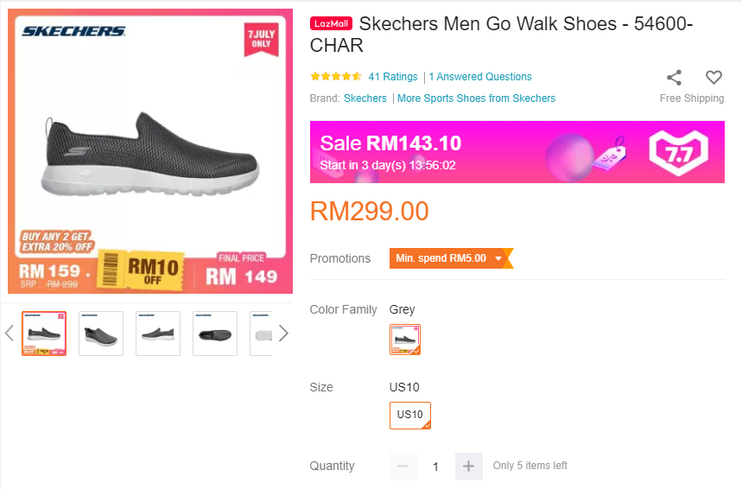Select the Grey color swatch
This screenshot has height=489, width=742.
404,340
